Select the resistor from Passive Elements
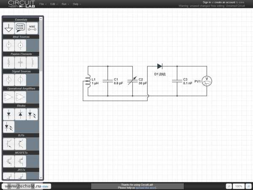 point(9,62)
